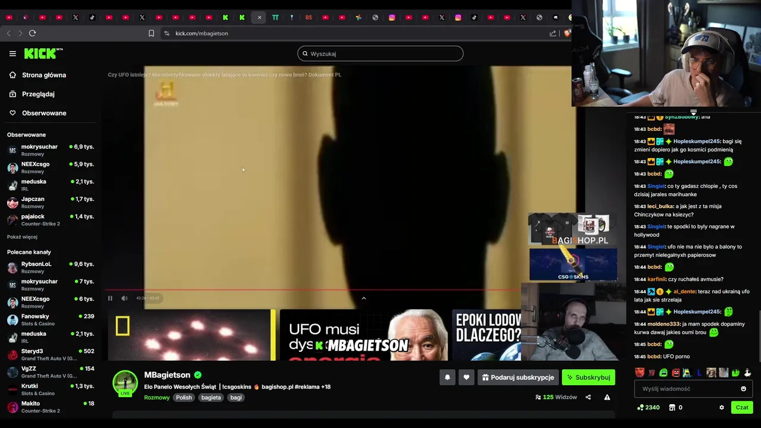Click the chat username leci_bulka
This screenshot has height=428, width=761.
click(x=660, y=206)
